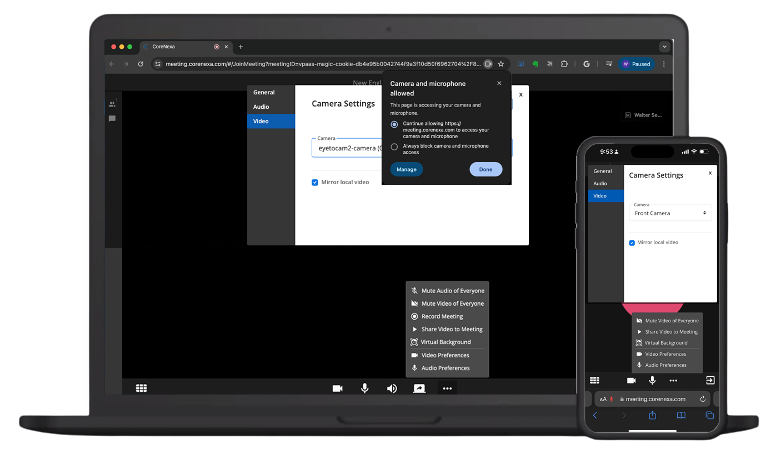Toggle Mirror local video on phone
Screen dimensions: 781x460
(632, 243)
